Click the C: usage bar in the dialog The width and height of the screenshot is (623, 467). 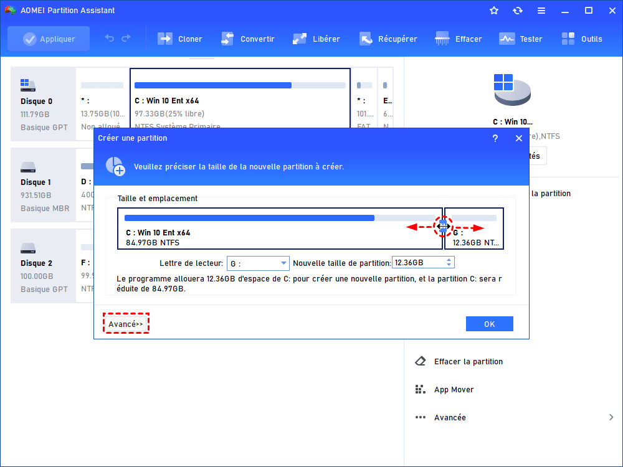[x=280, y=218]
